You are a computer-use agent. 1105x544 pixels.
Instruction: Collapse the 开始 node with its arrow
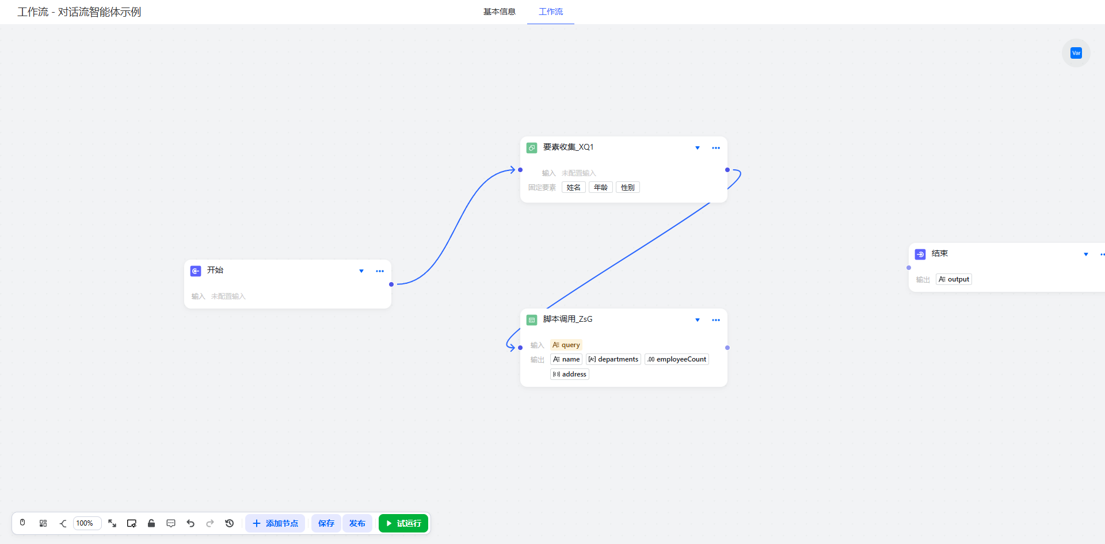point(361,271)
